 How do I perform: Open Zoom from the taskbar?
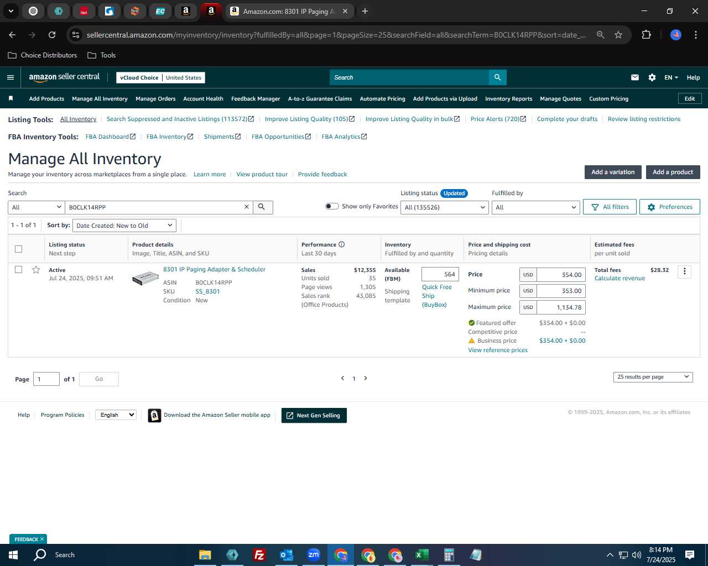click(x=314, y=555)
